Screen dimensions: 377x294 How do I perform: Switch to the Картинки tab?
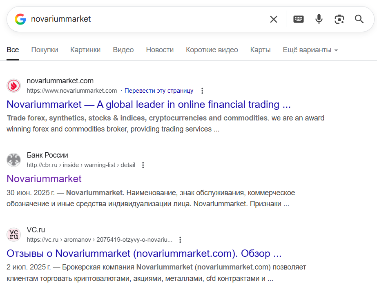[x=85, y=50]
